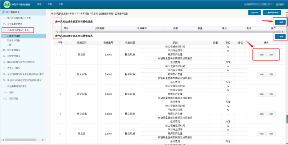Delete the TA001 除尘器 row
Viewport: 288px width, 145px height.
click(x=271, y=54)
